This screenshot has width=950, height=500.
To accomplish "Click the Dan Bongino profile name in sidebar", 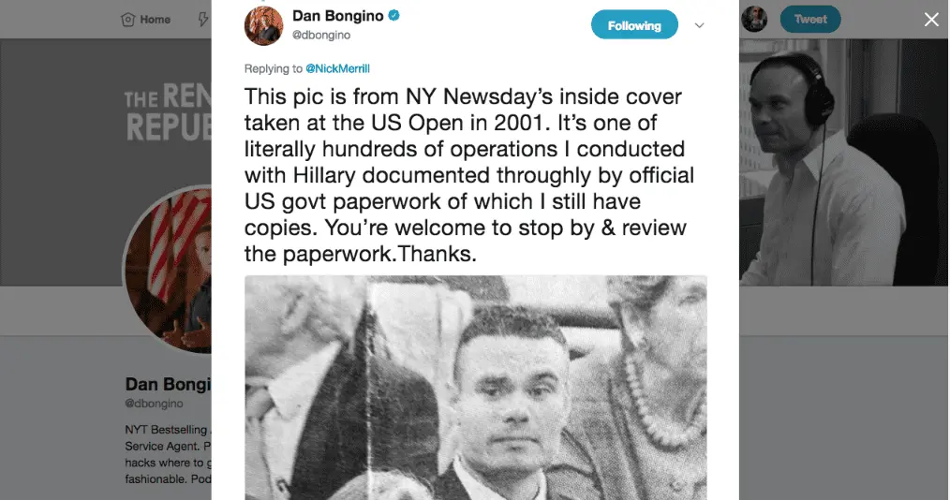I will 168,385.
